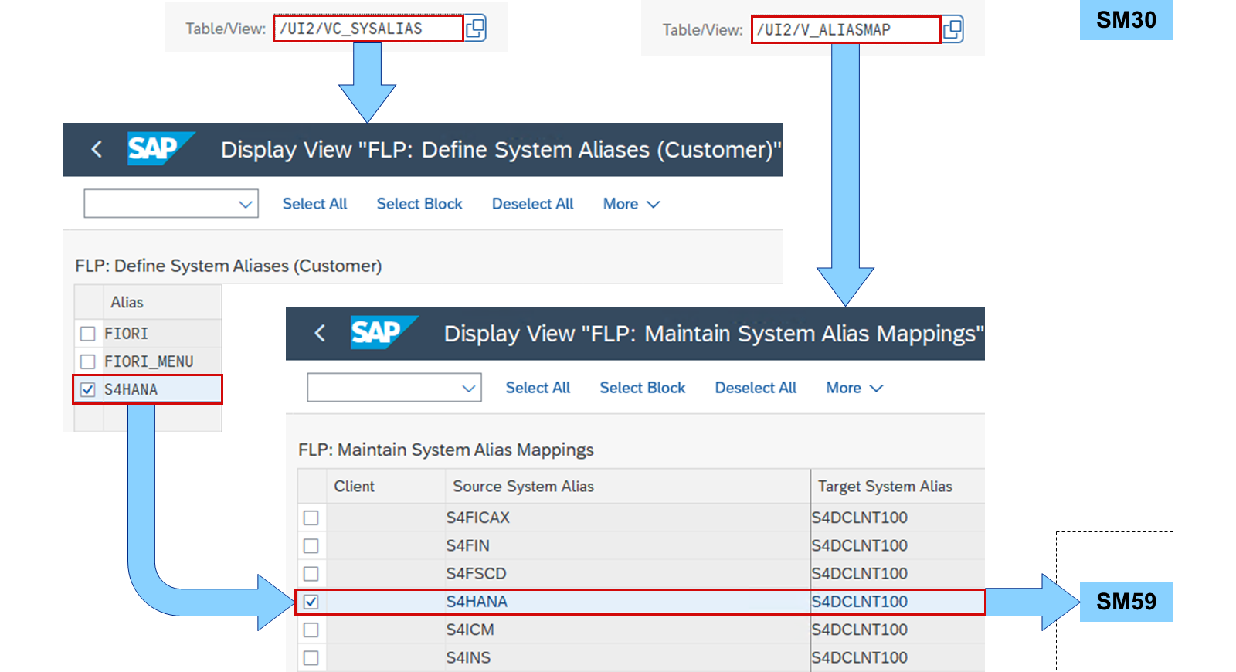Viewport: 1236px width, 672px height.
Task: Check the FIORI alias row checkbox
Action: coord(88,334)
